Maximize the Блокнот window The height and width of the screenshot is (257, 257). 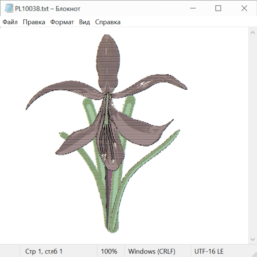(x=218, y=9)
